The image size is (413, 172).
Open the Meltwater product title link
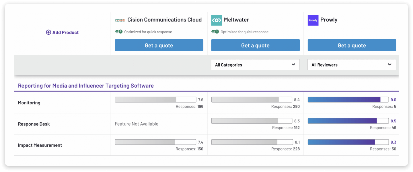pyautogui.click(x=236, y=20)
